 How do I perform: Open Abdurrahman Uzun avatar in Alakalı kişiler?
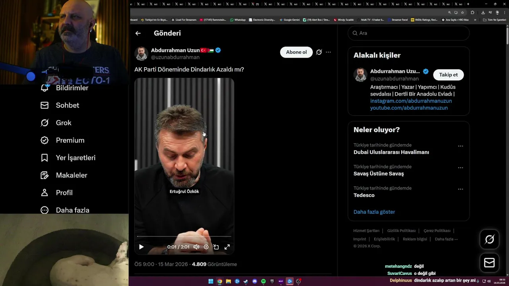(361, 75)
